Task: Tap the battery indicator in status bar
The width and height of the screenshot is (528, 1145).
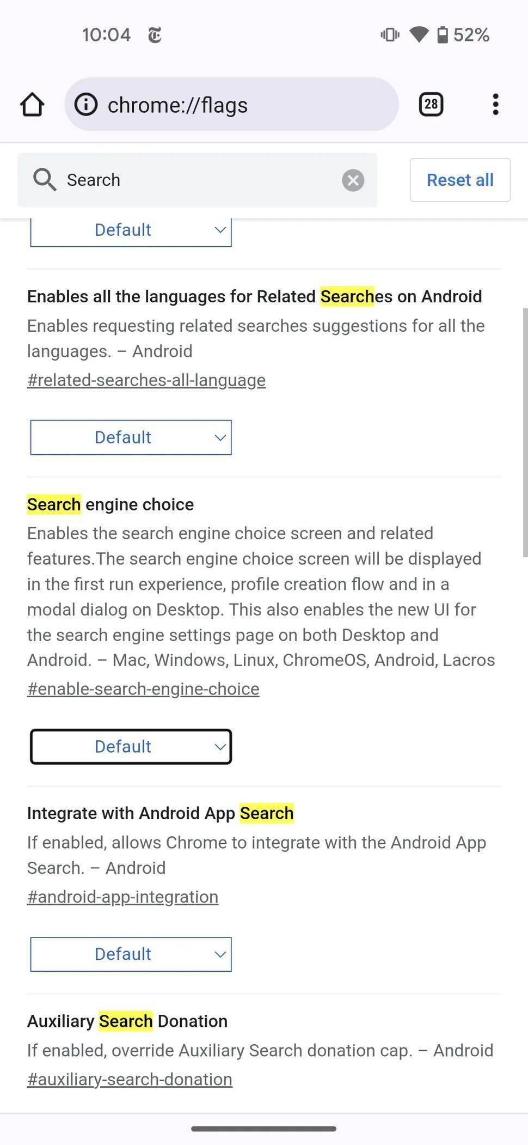Action: pos(444,34)
